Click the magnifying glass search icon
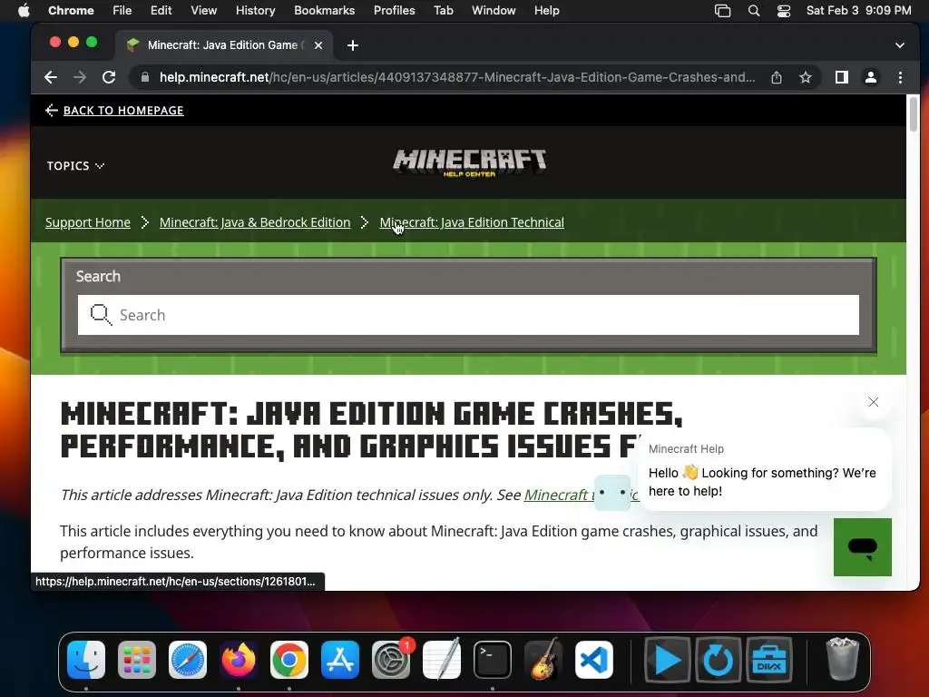 coord(101,315)
